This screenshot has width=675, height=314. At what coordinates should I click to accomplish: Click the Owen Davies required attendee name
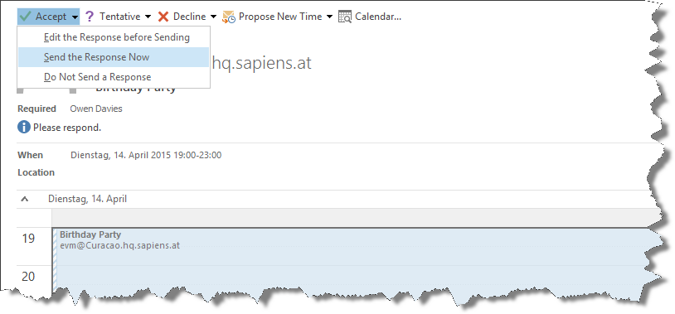coord(96,109)
